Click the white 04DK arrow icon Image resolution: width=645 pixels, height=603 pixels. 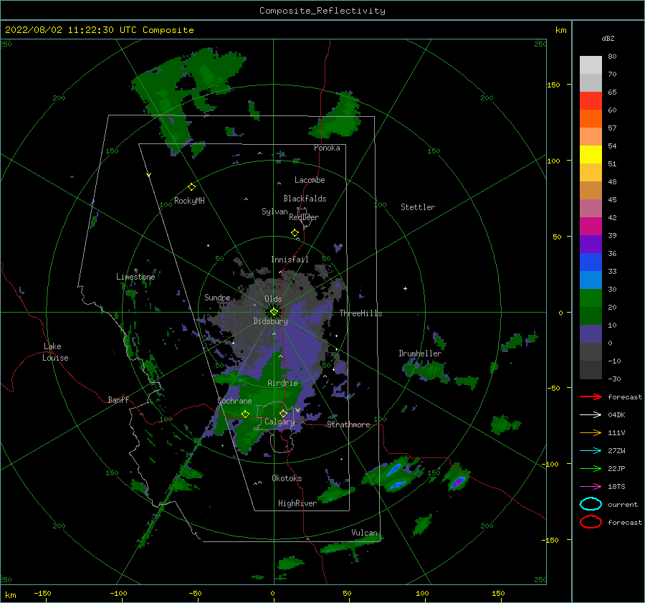pyautogui.click(x=591, y=414)
